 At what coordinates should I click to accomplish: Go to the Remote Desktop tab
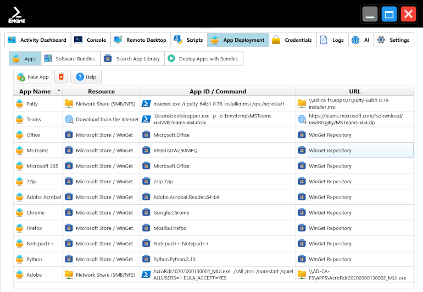pyautogui.click(x=140, y=40)
